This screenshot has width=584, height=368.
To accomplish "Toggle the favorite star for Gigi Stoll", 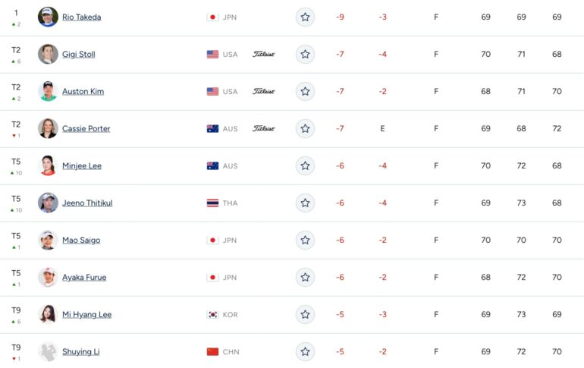I will (305, 55).
